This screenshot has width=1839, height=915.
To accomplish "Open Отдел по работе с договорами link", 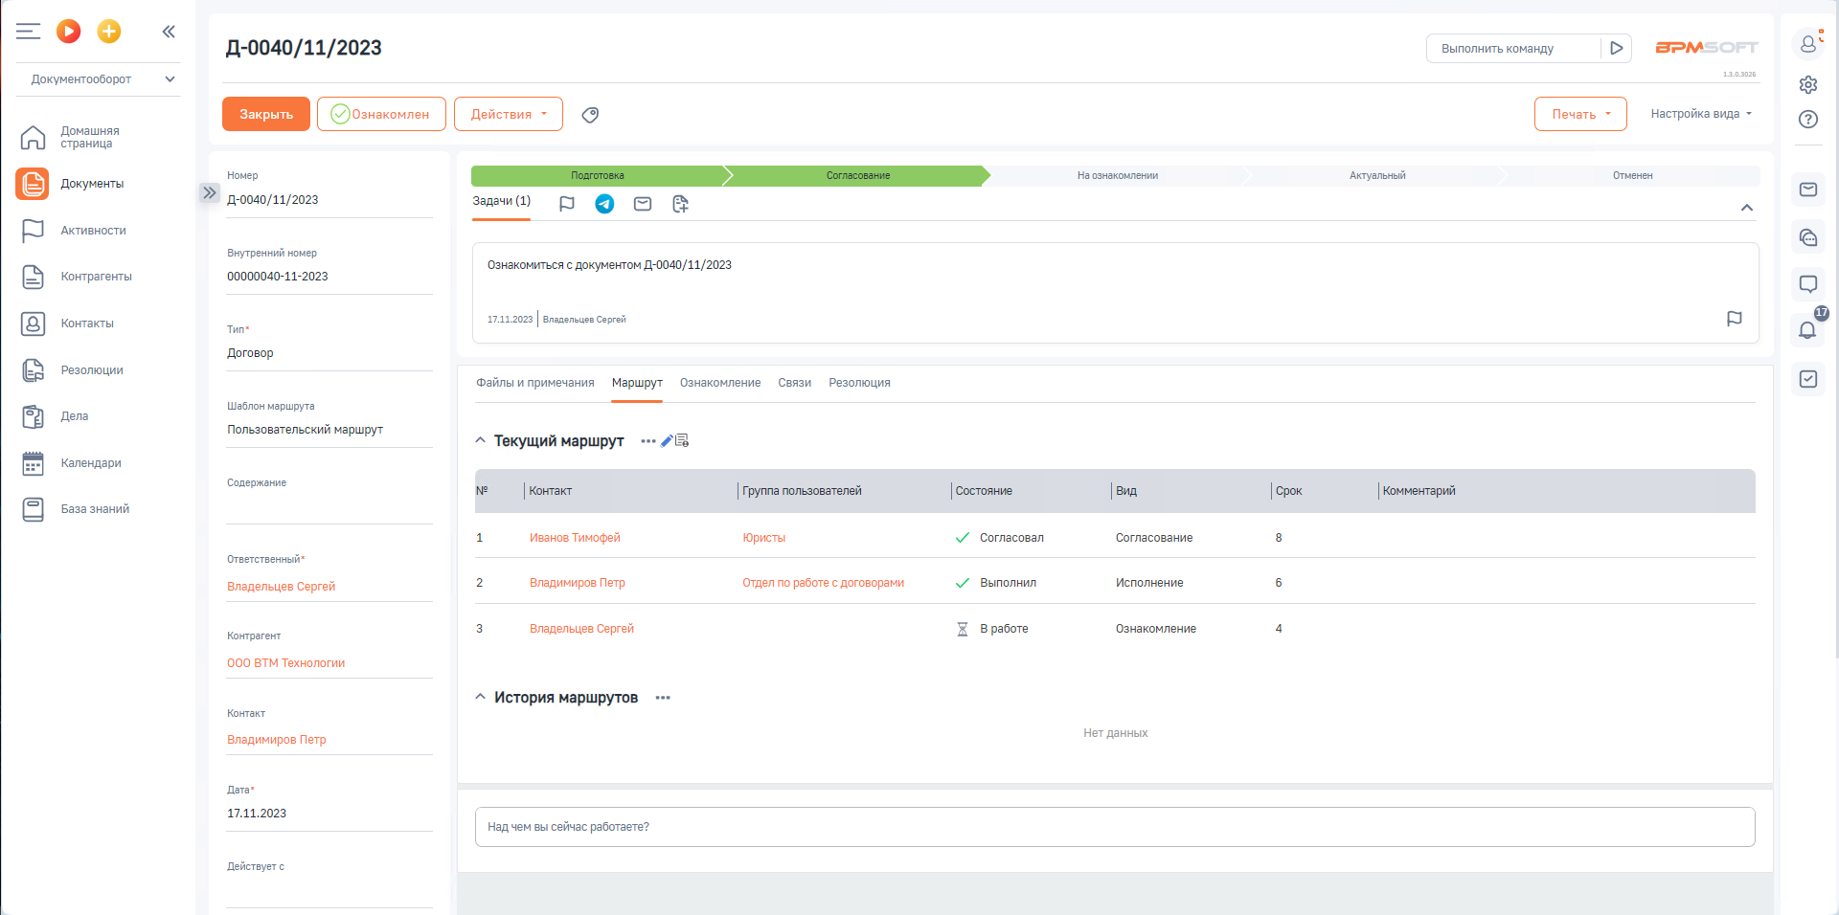I will pos(824,583).
